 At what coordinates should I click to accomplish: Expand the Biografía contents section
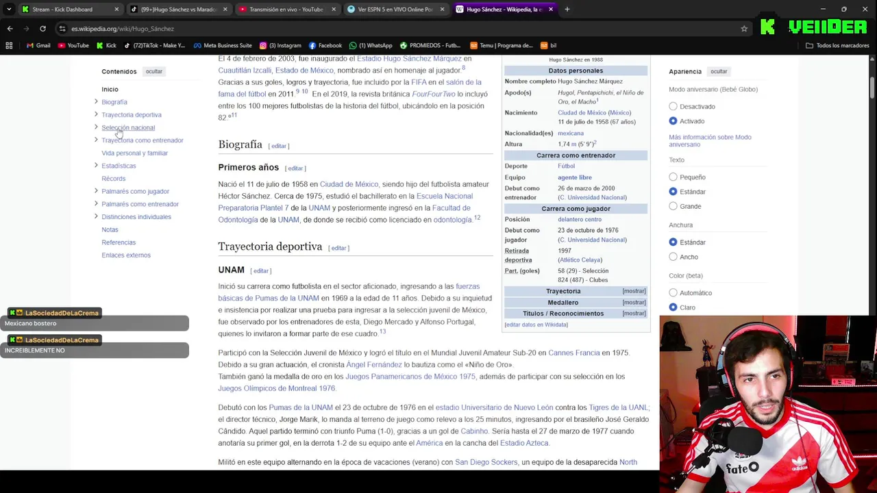coord(96,102)
